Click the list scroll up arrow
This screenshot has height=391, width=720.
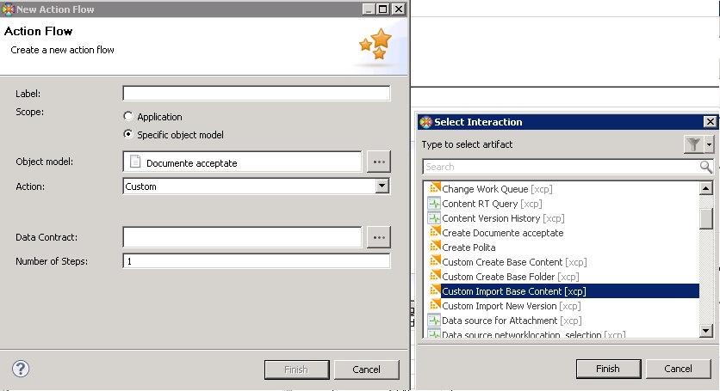tap(706, 188)
